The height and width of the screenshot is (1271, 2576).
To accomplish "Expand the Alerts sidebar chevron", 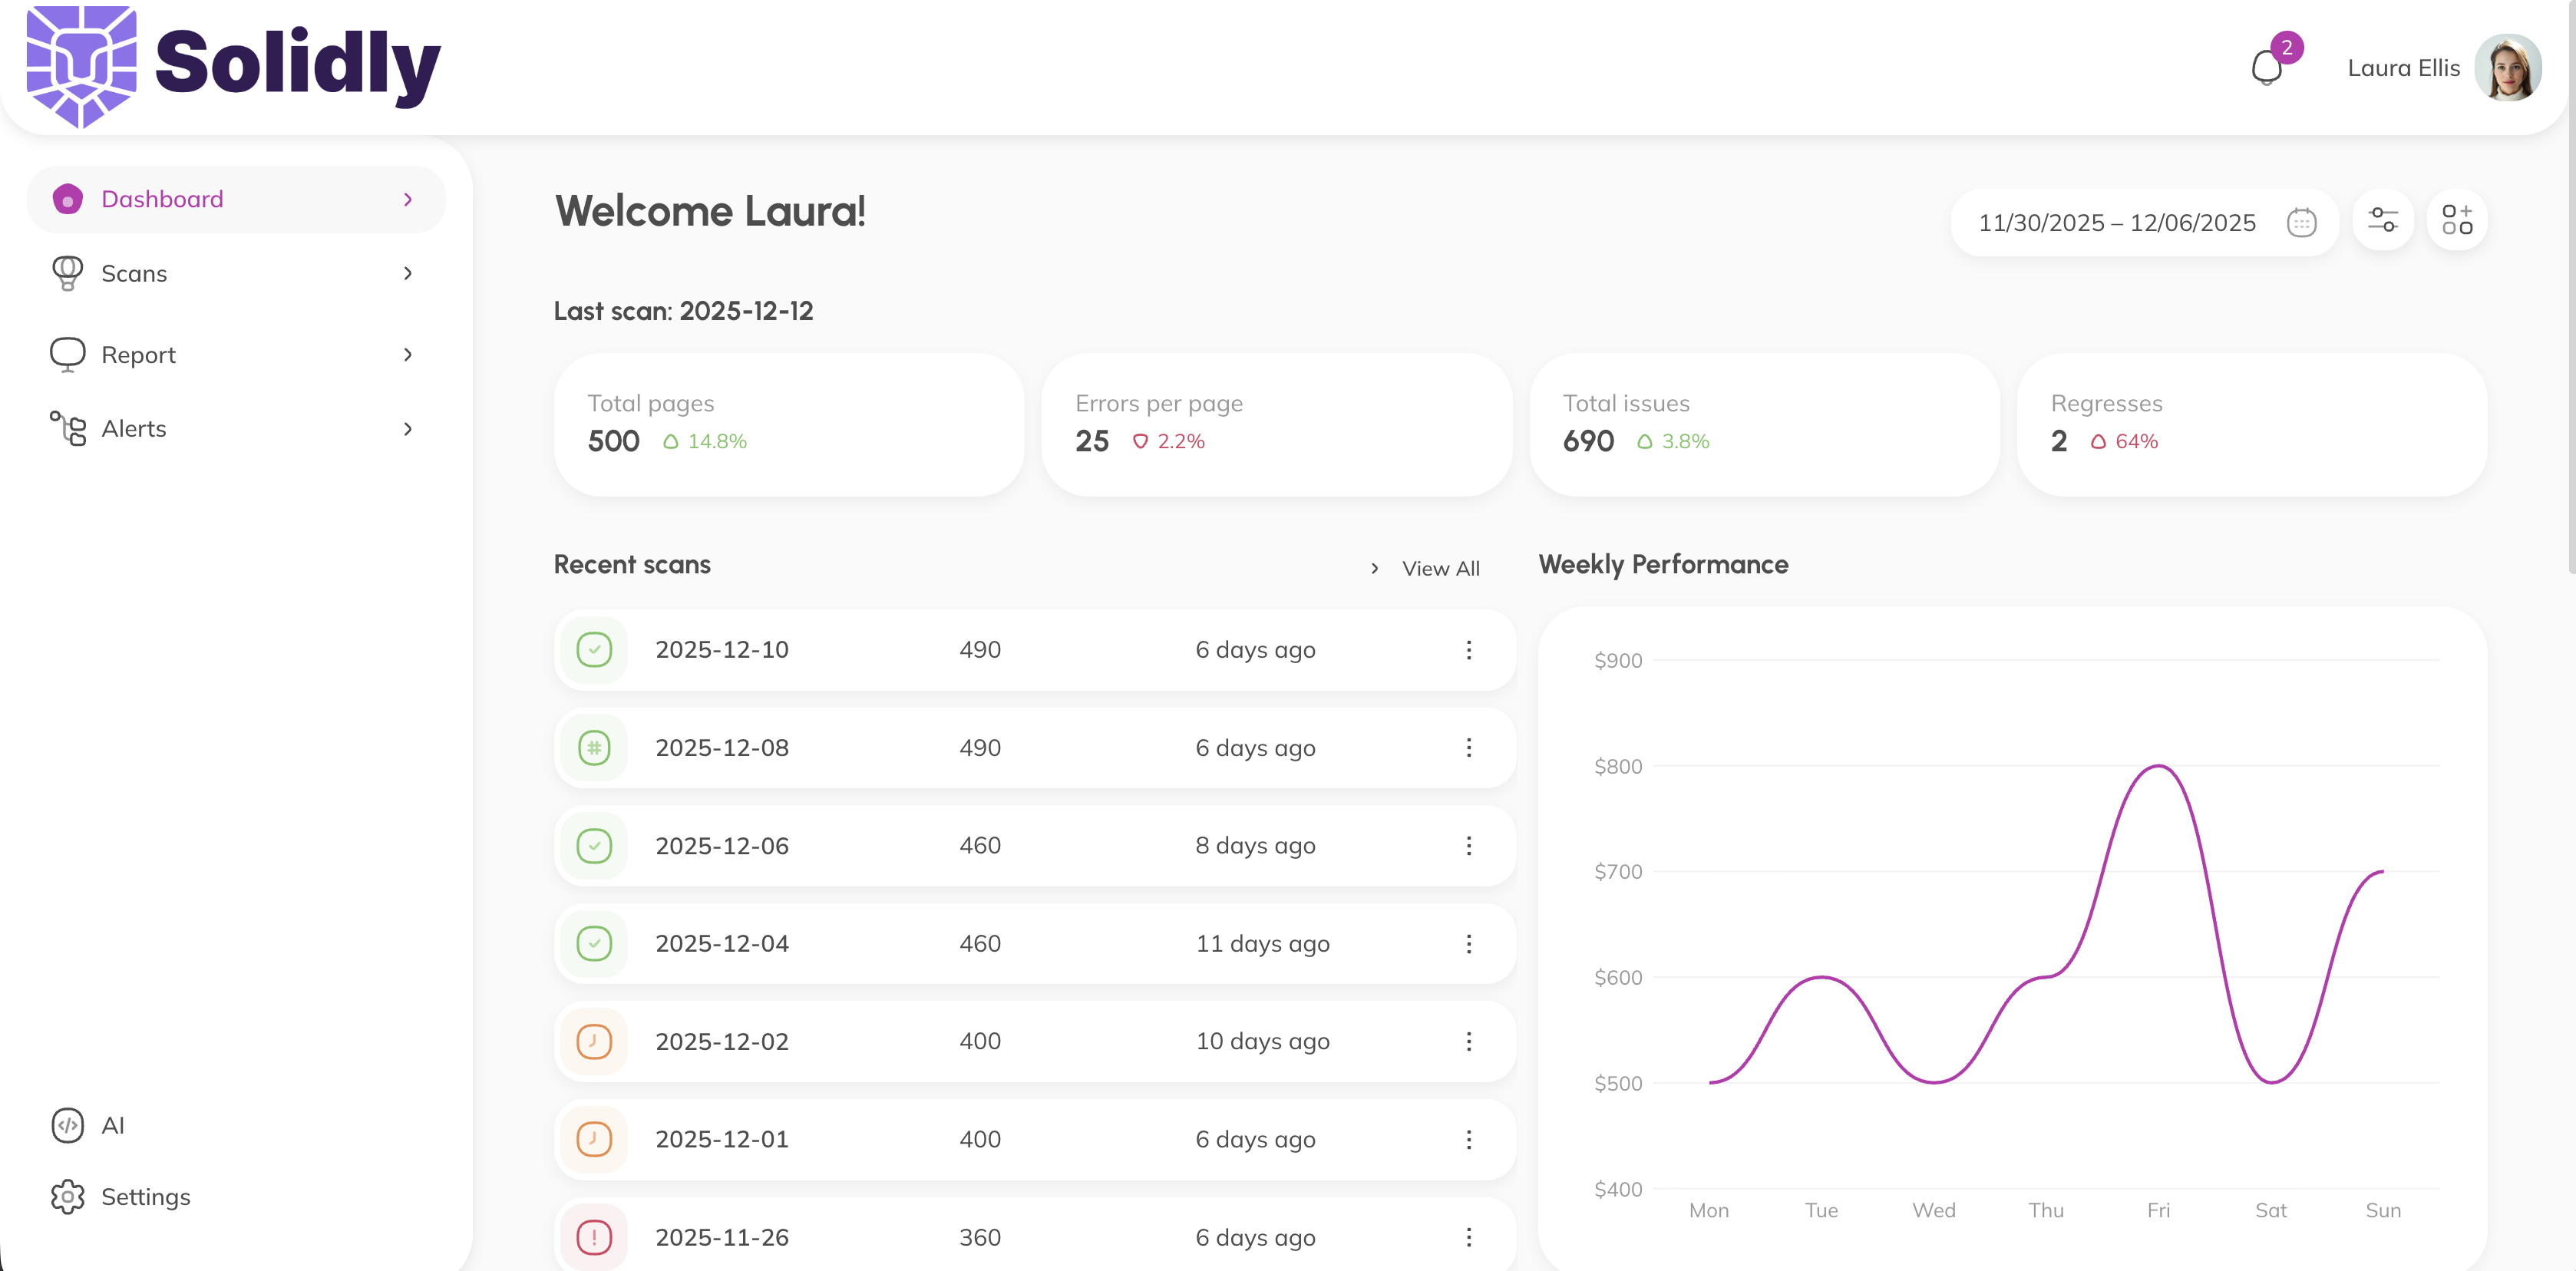I will click(x=407, y=429).
